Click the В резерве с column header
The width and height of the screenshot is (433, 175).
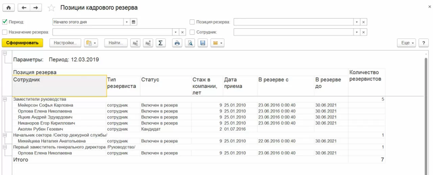point(286,86)
